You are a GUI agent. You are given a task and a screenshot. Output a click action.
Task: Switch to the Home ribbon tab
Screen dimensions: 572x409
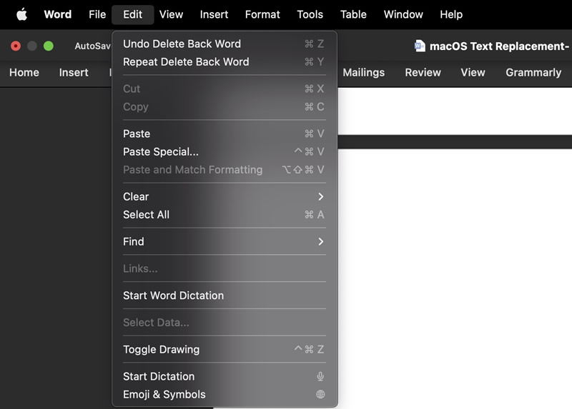pos(24,73)
